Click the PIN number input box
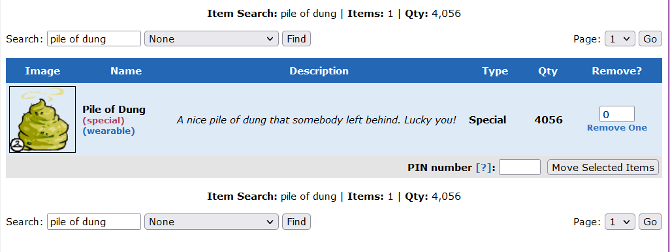 coord(520,167)
